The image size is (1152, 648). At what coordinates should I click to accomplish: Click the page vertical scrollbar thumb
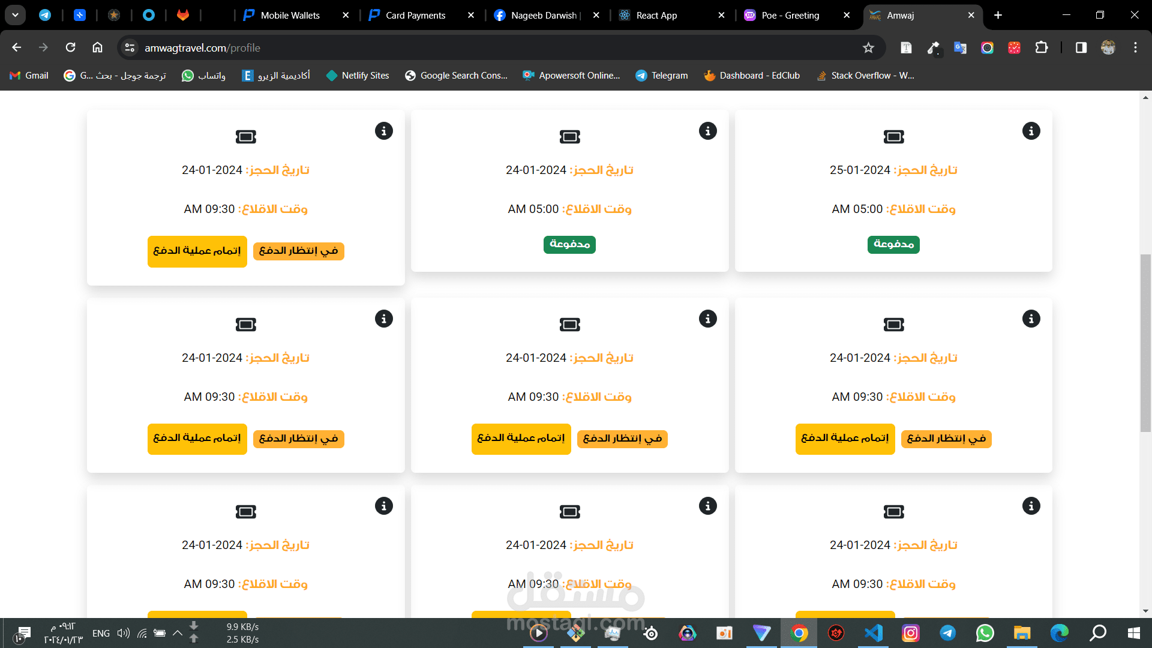click(x=1145, y=342)
